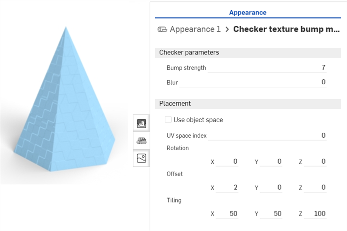
Task: Click the Offset X value field
Action: click(x=227, y=188)
